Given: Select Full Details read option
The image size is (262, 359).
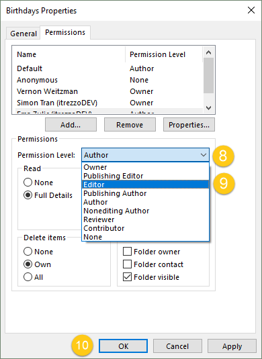Looking at the screenshot, I should coord(28,195).
